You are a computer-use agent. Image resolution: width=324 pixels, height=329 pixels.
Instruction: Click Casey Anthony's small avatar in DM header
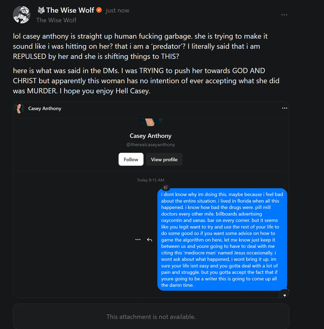19,108
